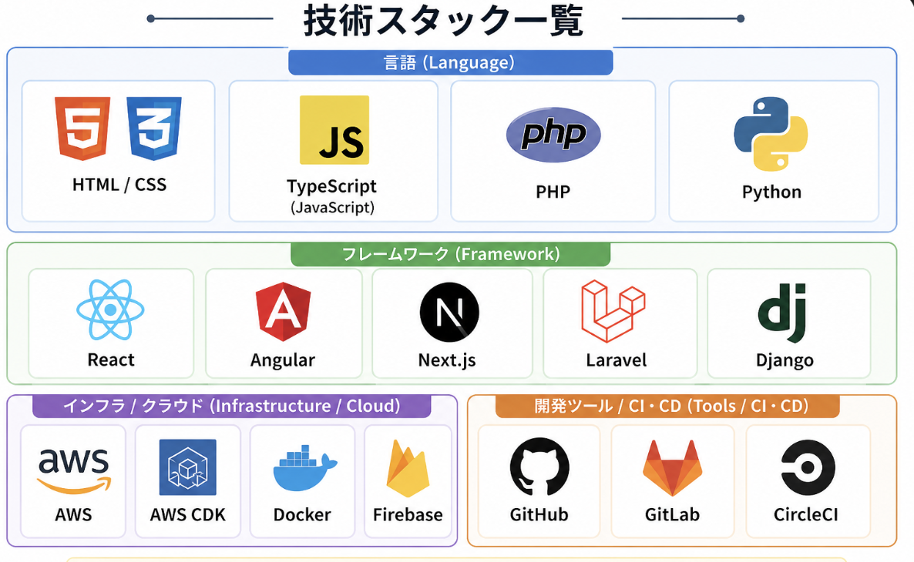Image resolution: width=914 pixels, height=562 pixels.
Task: Click the Django label text
Action: coord(785,360)
